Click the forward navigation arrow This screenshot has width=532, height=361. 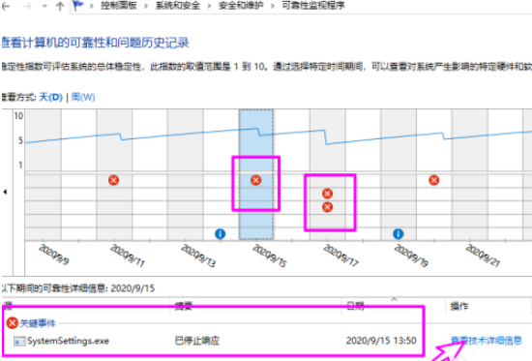pos(26,6)
